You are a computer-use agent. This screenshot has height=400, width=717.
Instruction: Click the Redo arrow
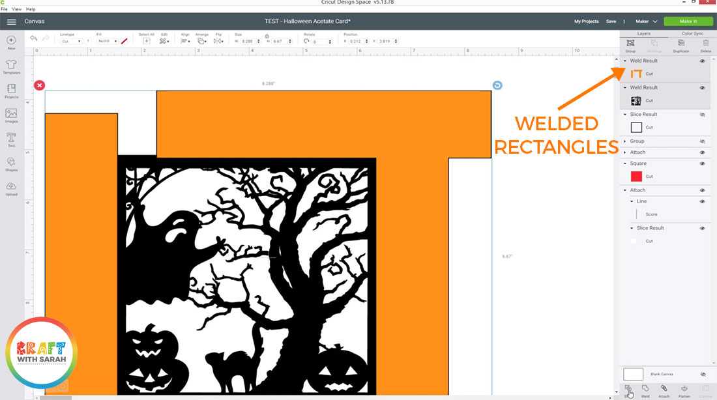pos(46,38)
